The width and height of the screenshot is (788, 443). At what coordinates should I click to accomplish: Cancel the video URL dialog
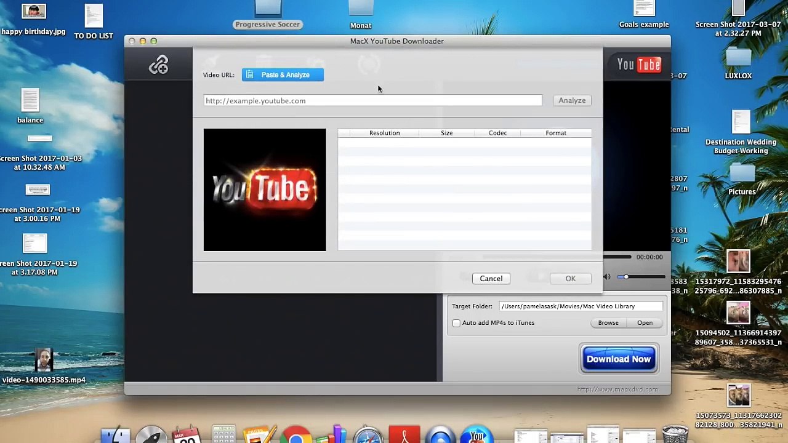pos(491,279)
